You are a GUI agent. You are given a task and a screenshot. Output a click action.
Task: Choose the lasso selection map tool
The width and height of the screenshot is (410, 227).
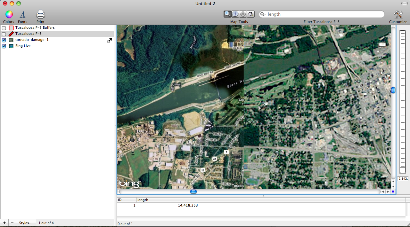(250, 14)
